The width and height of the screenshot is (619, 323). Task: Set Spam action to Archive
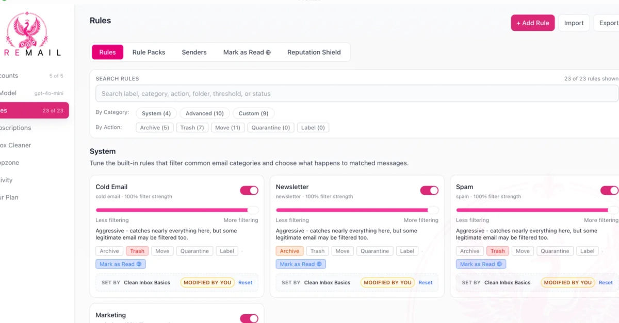(x=470, y=251)
